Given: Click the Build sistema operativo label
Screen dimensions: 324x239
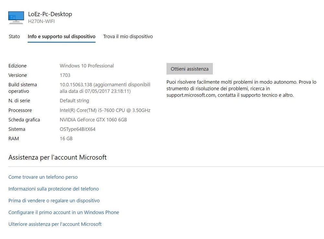Looking at the screenshot, I should [23, 88].
